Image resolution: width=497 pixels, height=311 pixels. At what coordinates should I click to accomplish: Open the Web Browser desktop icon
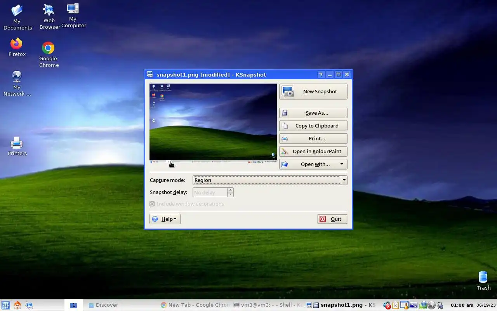pos(49,17)
